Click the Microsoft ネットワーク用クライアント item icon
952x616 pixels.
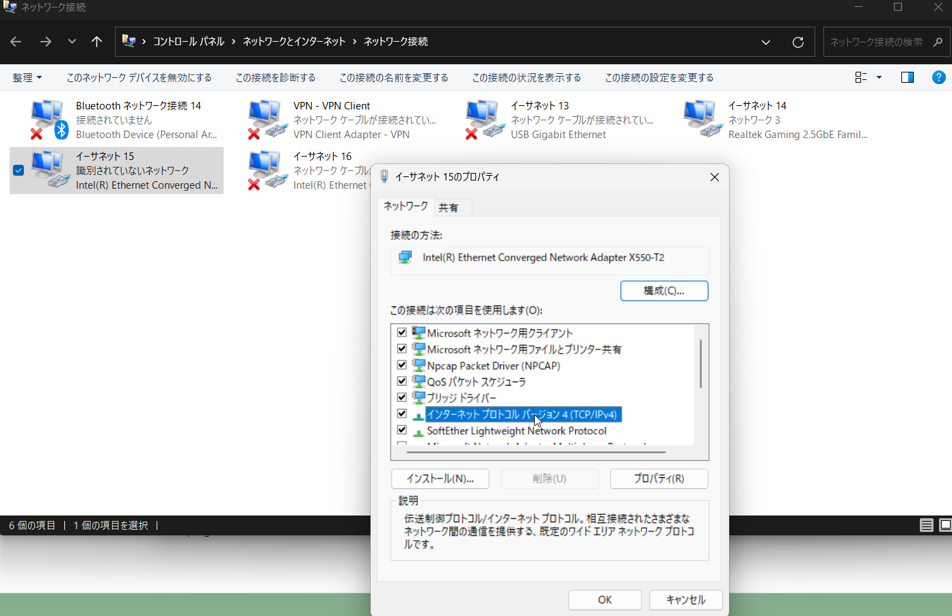(419, 333)
